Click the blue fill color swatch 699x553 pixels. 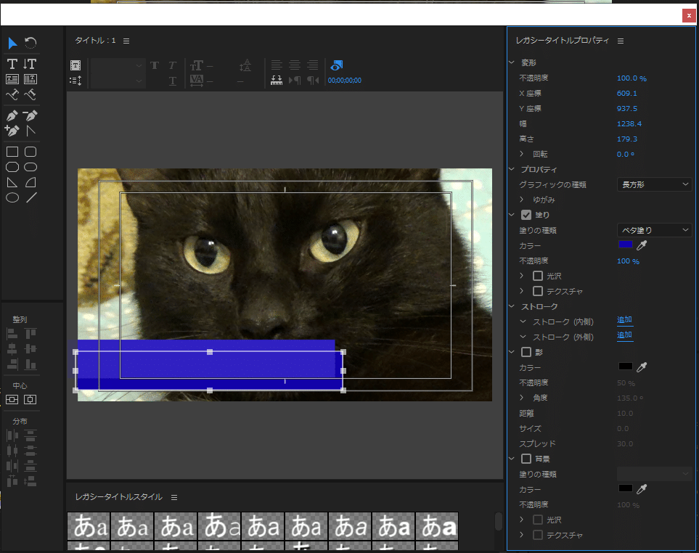tap(625, 246)
